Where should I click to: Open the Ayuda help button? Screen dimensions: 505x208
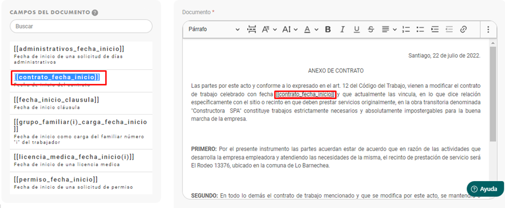click(485, 189)
